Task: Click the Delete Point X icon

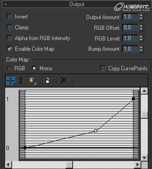Action: point(64,80)
